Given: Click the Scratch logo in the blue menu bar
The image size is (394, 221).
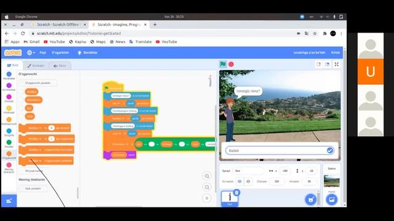Looking at the screenshot, I should [x=13, y=53].
